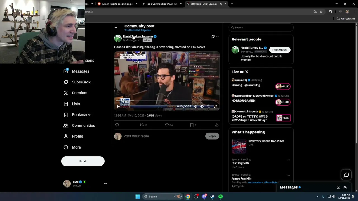
Task: Share the post via upload icon
Action: tap(217, 125)
